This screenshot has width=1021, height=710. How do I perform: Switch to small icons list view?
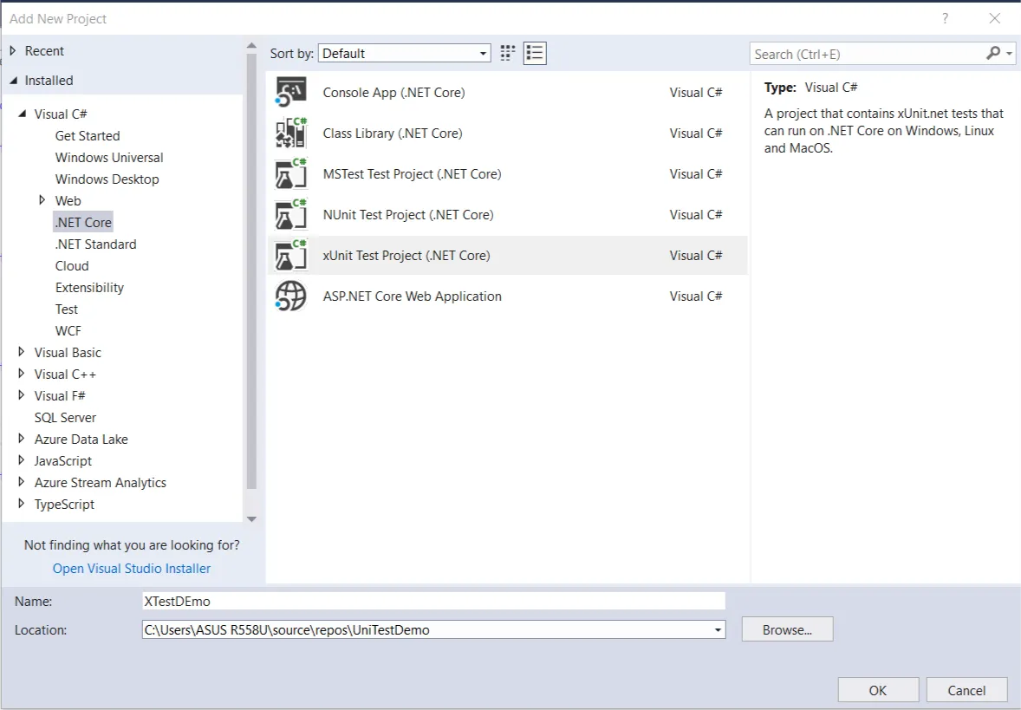[535, 53]
